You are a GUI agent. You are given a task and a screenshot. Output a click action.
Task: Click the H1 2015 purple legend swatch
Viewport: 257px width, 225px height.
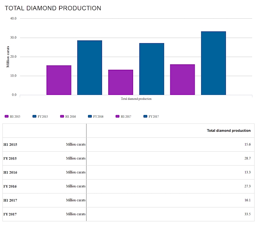point(7,116)
